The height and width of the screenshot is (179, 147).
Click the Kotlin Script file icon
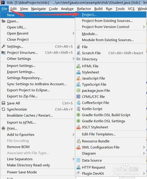[78, 109]
